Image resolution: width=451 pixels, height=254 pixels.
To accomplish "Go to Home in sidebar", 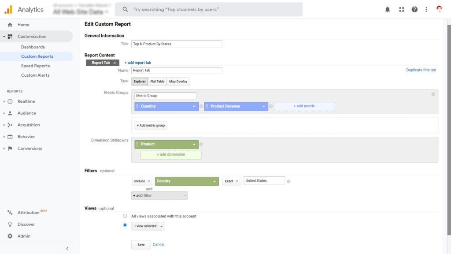I will tap(23, 25).
